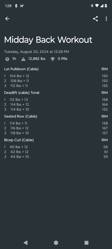Select Deadlift set 112 lbs × 13
This screenshot has height=249, width=112.
point(56,100)
